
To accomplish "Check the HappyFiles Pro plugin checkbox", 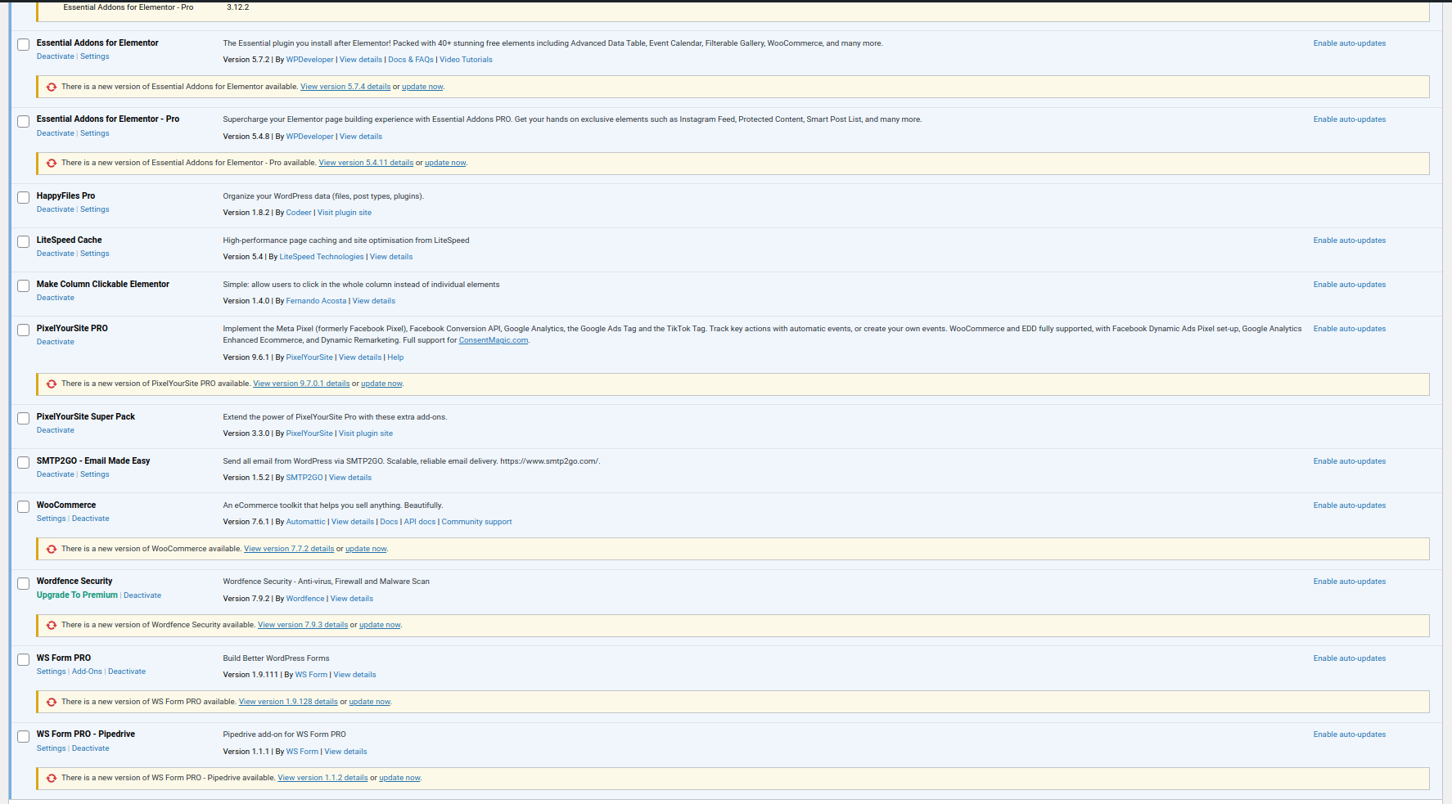I will (24, 197).
